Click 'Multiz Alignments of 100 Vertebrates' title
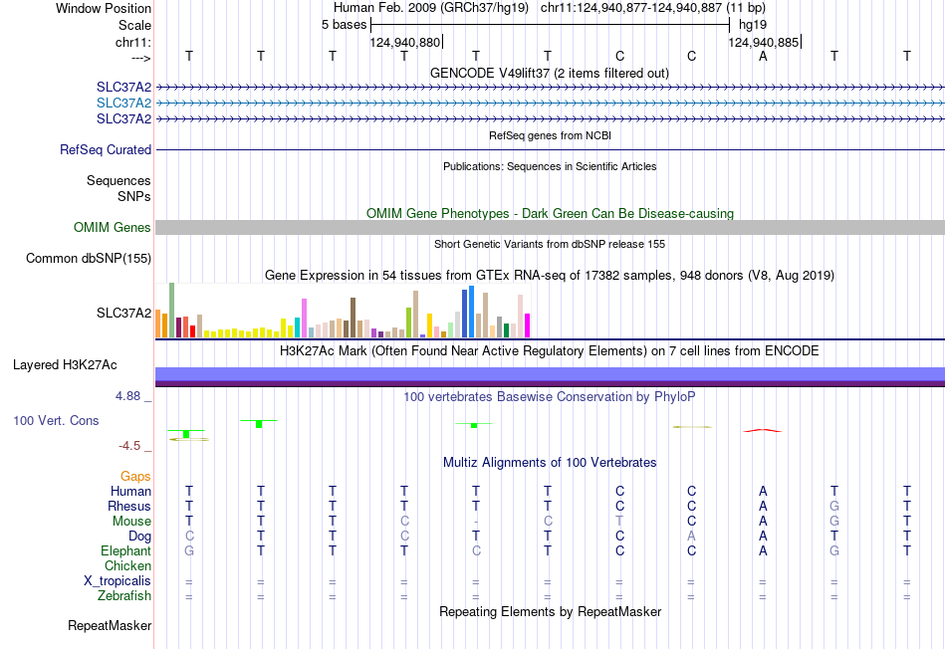This screenshot has width=946, height=649. coord(550,463)
